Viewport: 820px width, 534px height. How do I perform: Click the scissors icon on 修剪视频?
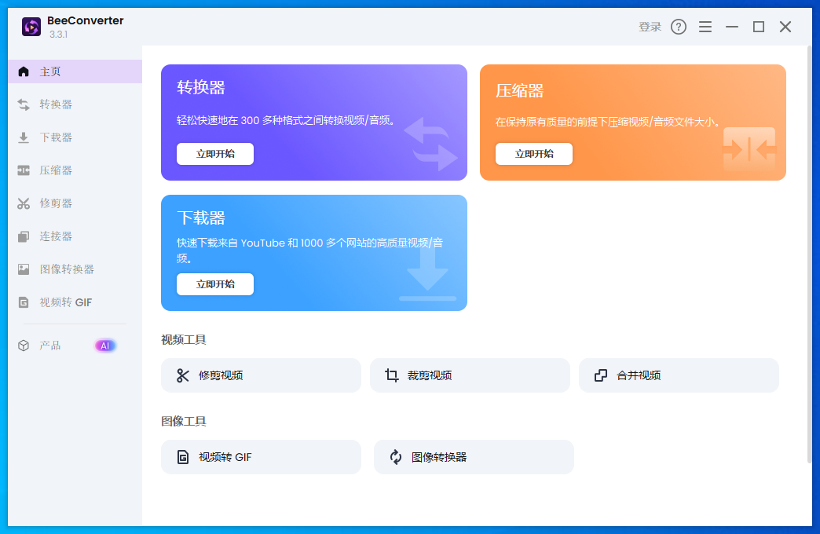[182, 375]
